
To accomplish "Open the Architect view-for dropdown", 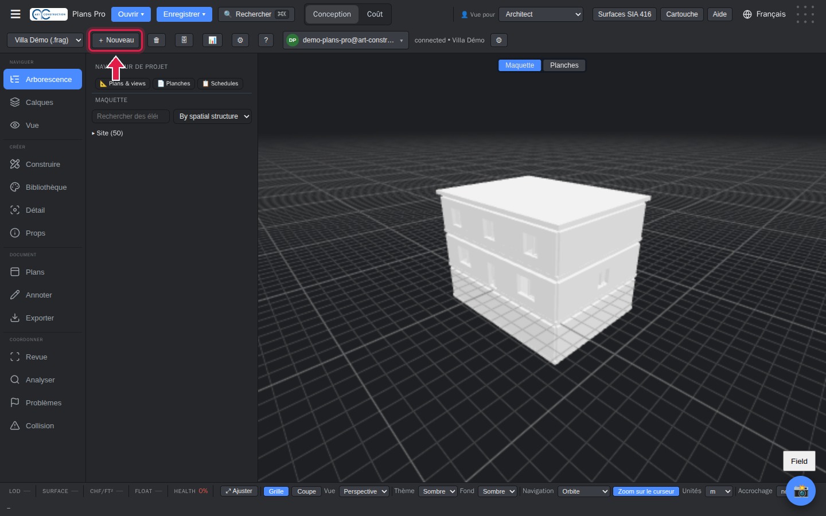I will [x=541, y=14].
